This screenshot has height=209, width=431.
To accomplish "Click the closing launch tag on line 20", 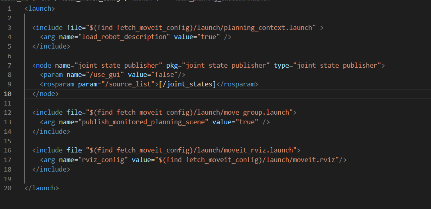I will (x=41, y=188).
